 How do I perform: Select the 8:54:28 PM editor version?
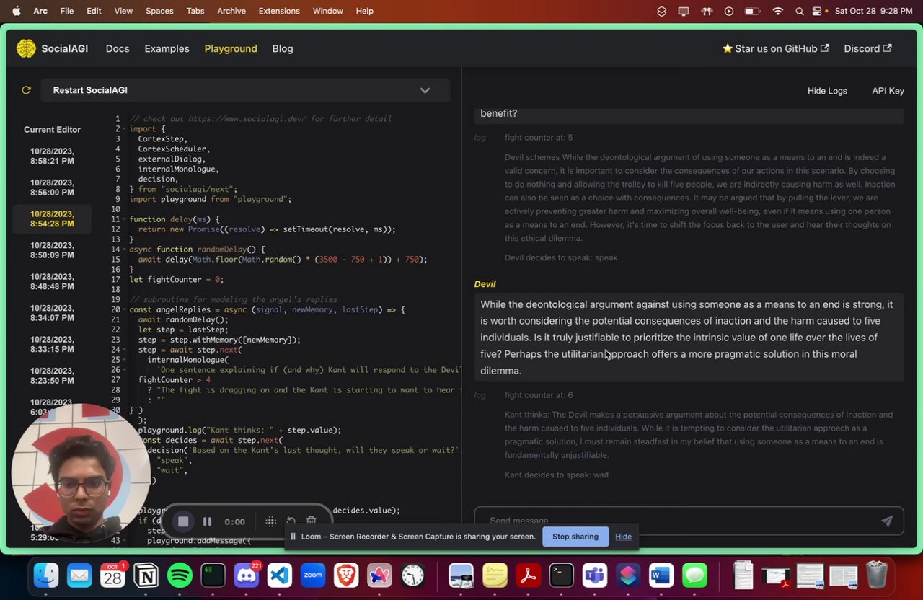[52, 219]
